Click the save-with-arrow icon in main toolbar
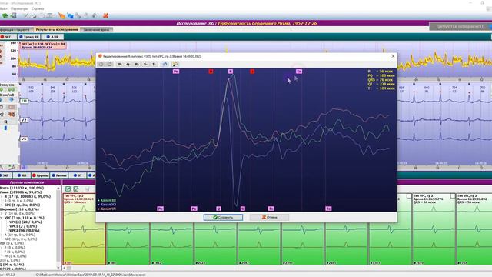The height and width of the screenshot is (277, 492). tap(14, 15)
